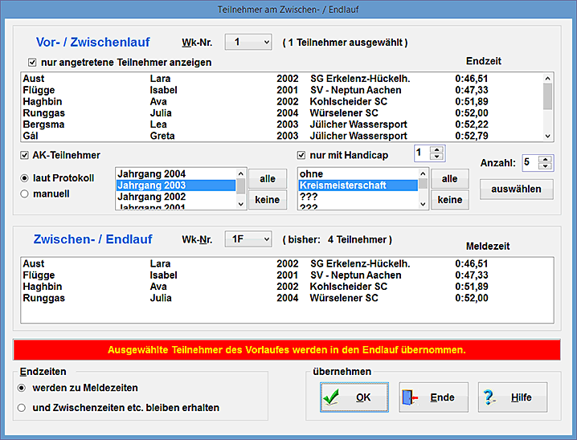577x440 pixels.
Task: Decrease the handicap number spinner
Action: (x=436, y=156)
